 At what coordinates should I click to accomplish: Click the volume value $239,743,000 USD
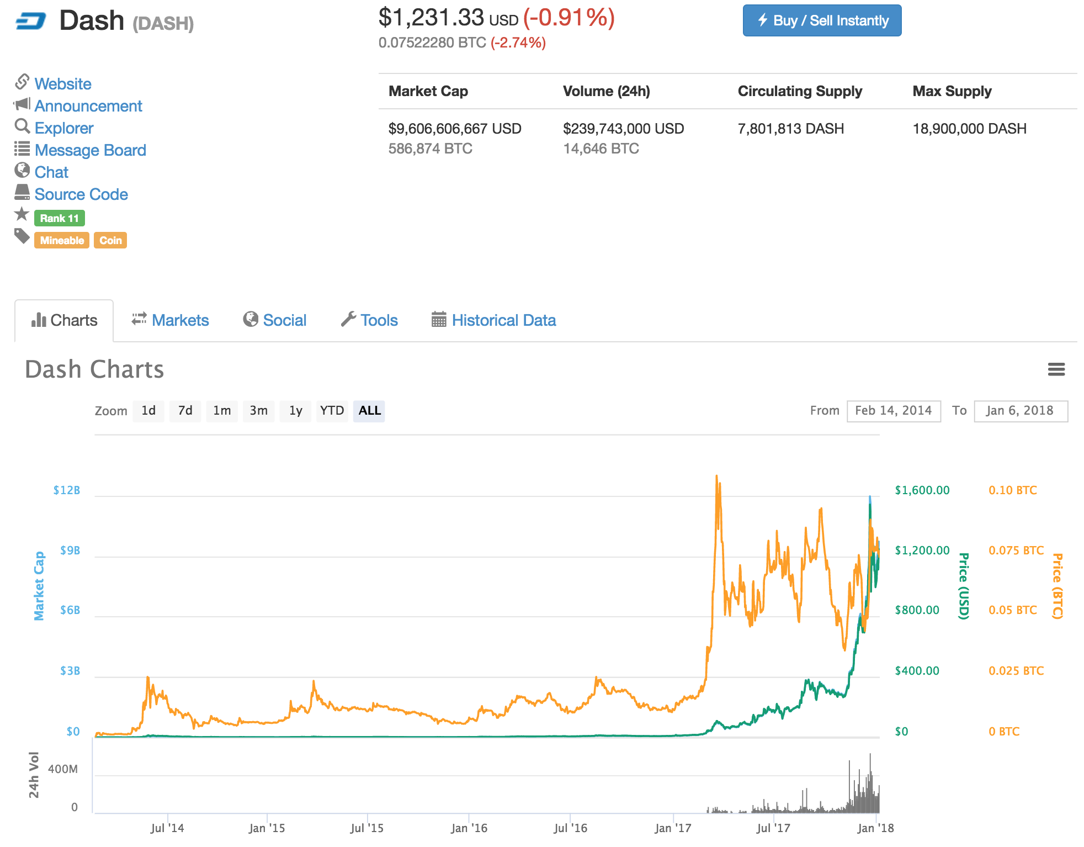[624, 129]
